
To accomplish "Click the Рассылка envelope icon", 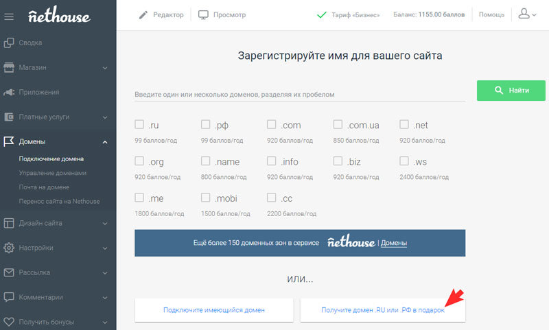I will [x=9, y=272].
